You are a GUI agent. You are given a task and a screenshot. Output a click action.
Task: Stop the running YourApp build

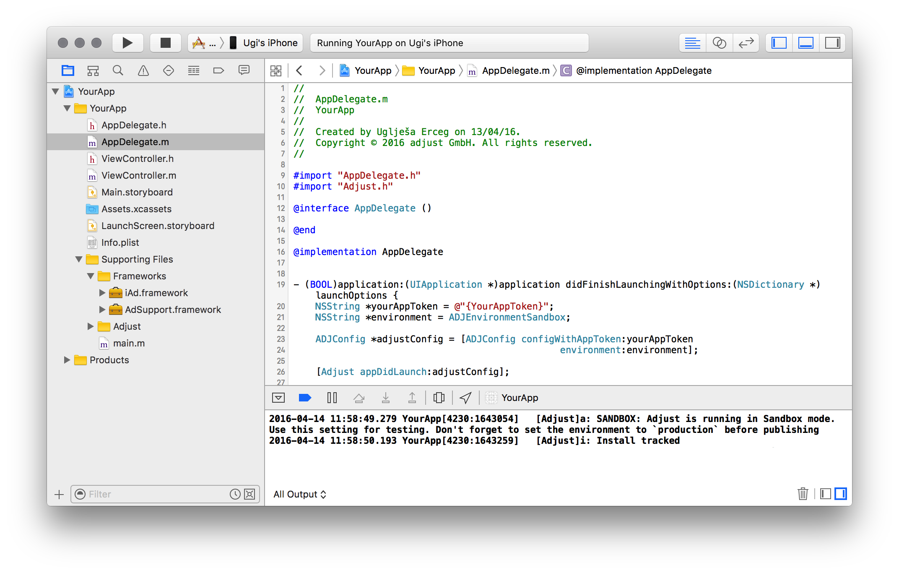(166, 43)
